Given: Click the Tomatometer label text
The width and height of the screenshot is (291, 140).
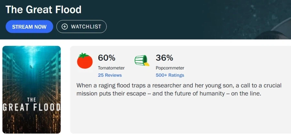Looking at the screenshot, I should [111, 68].
